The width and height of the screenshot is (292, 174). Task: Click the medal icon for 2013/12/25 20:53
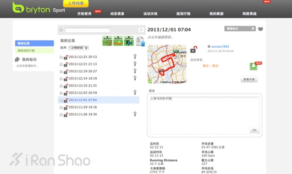pos(135,56)
